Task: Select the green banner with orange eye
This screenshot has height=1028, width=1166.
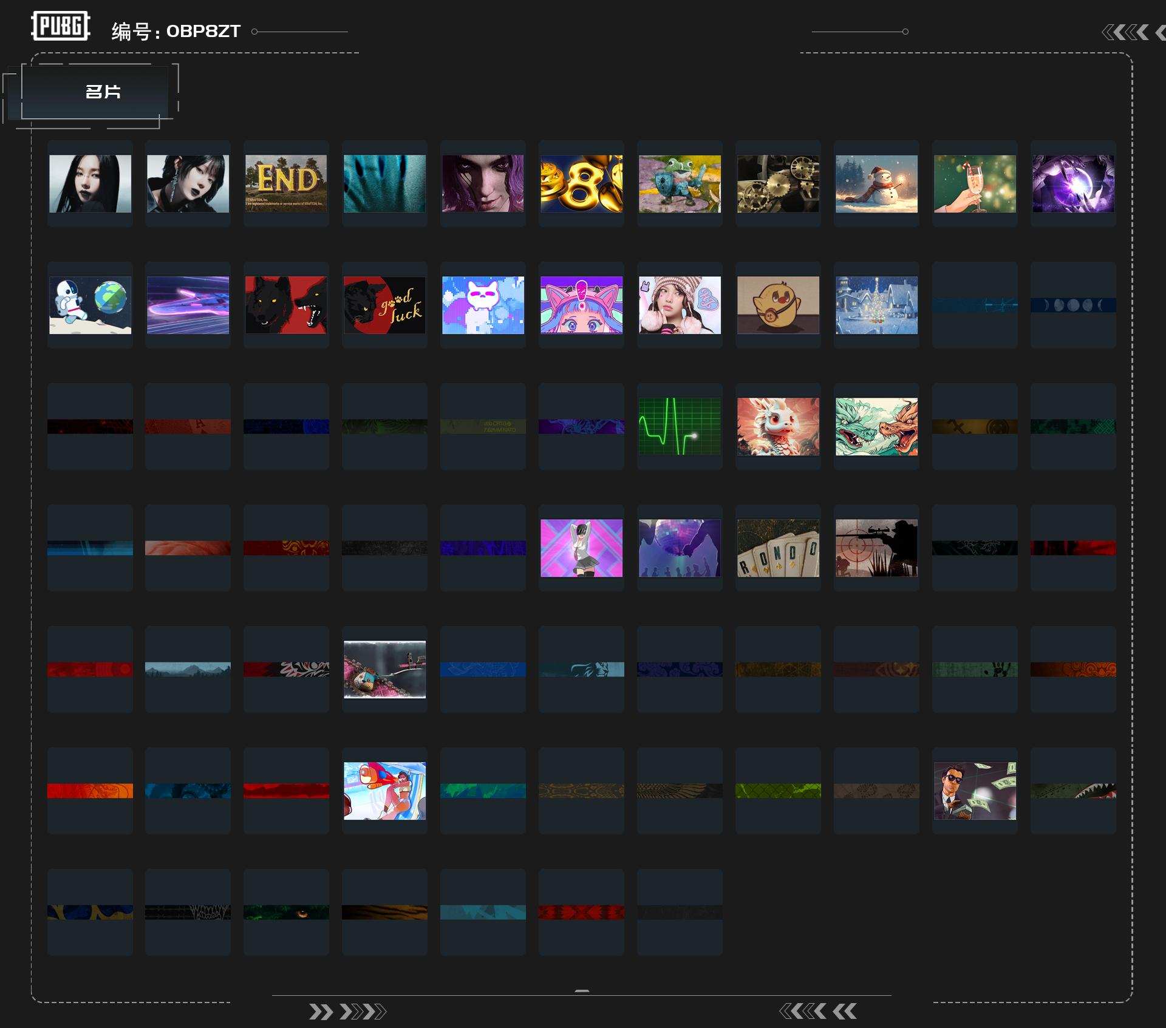Action: 286,912
